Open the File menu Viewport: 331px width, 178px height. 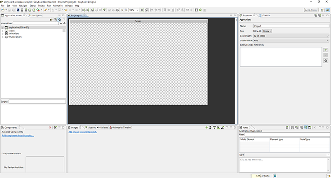click(3, 6)
